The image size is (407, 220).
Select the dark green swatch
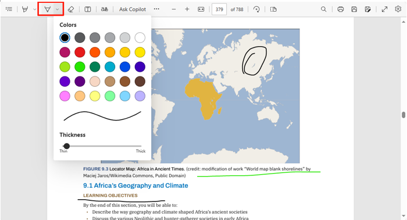[95, 67]
